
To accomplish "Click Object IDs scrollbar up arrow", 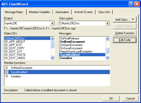I will [x=52, y=39].
